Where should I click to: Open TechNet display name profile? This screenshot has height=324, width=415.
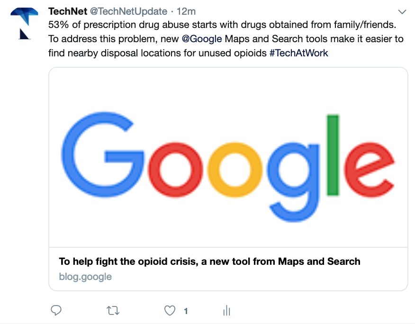68,11
